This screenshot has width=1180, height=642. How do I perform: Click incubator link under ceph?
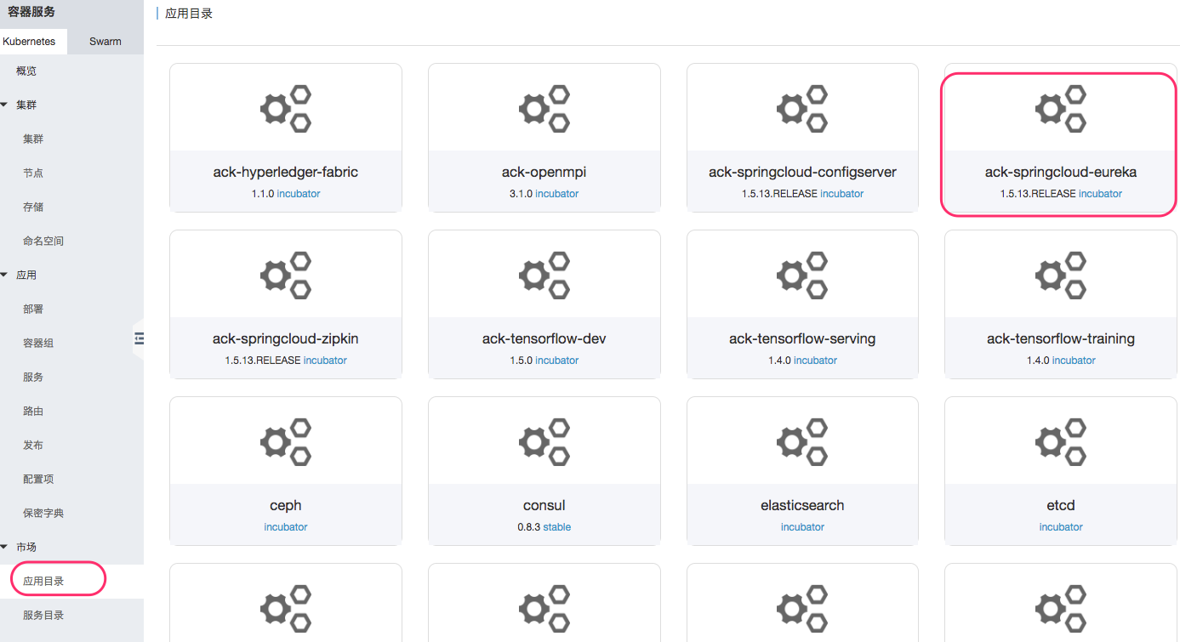pos(286,527)
